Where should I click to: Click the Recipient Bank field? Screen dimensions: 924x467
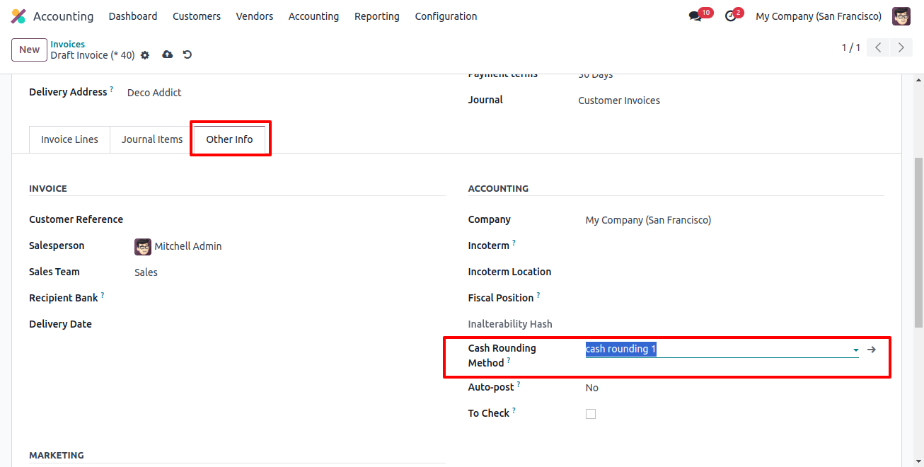(289, 299)
